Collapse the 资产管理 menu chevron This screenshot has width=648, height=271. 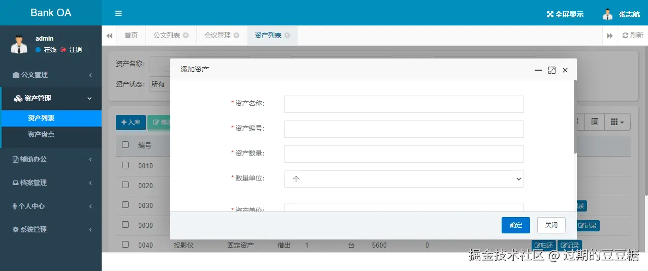(x=89, y=99)
